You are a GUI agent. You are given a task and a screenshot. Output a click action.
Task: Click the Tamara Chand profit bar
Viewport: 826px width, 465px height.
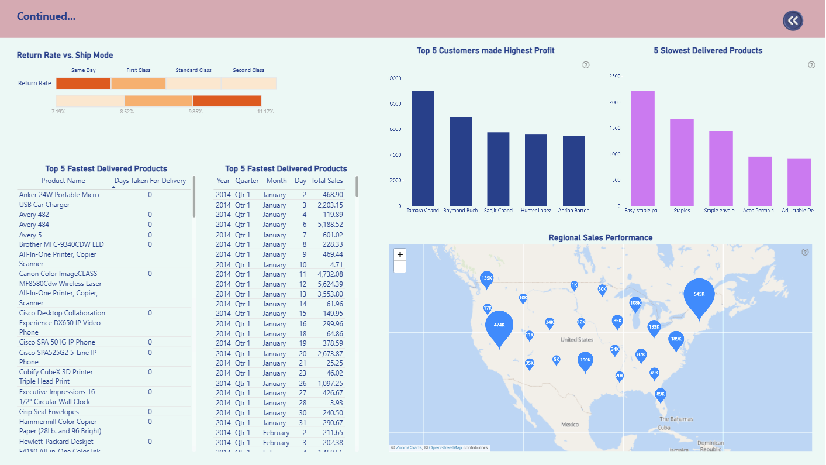[423, 148]
